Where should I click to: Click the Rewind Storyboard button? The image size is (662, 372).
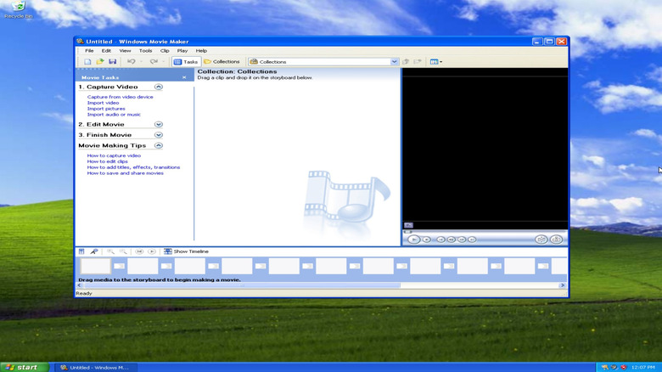[x=139, y=251]
